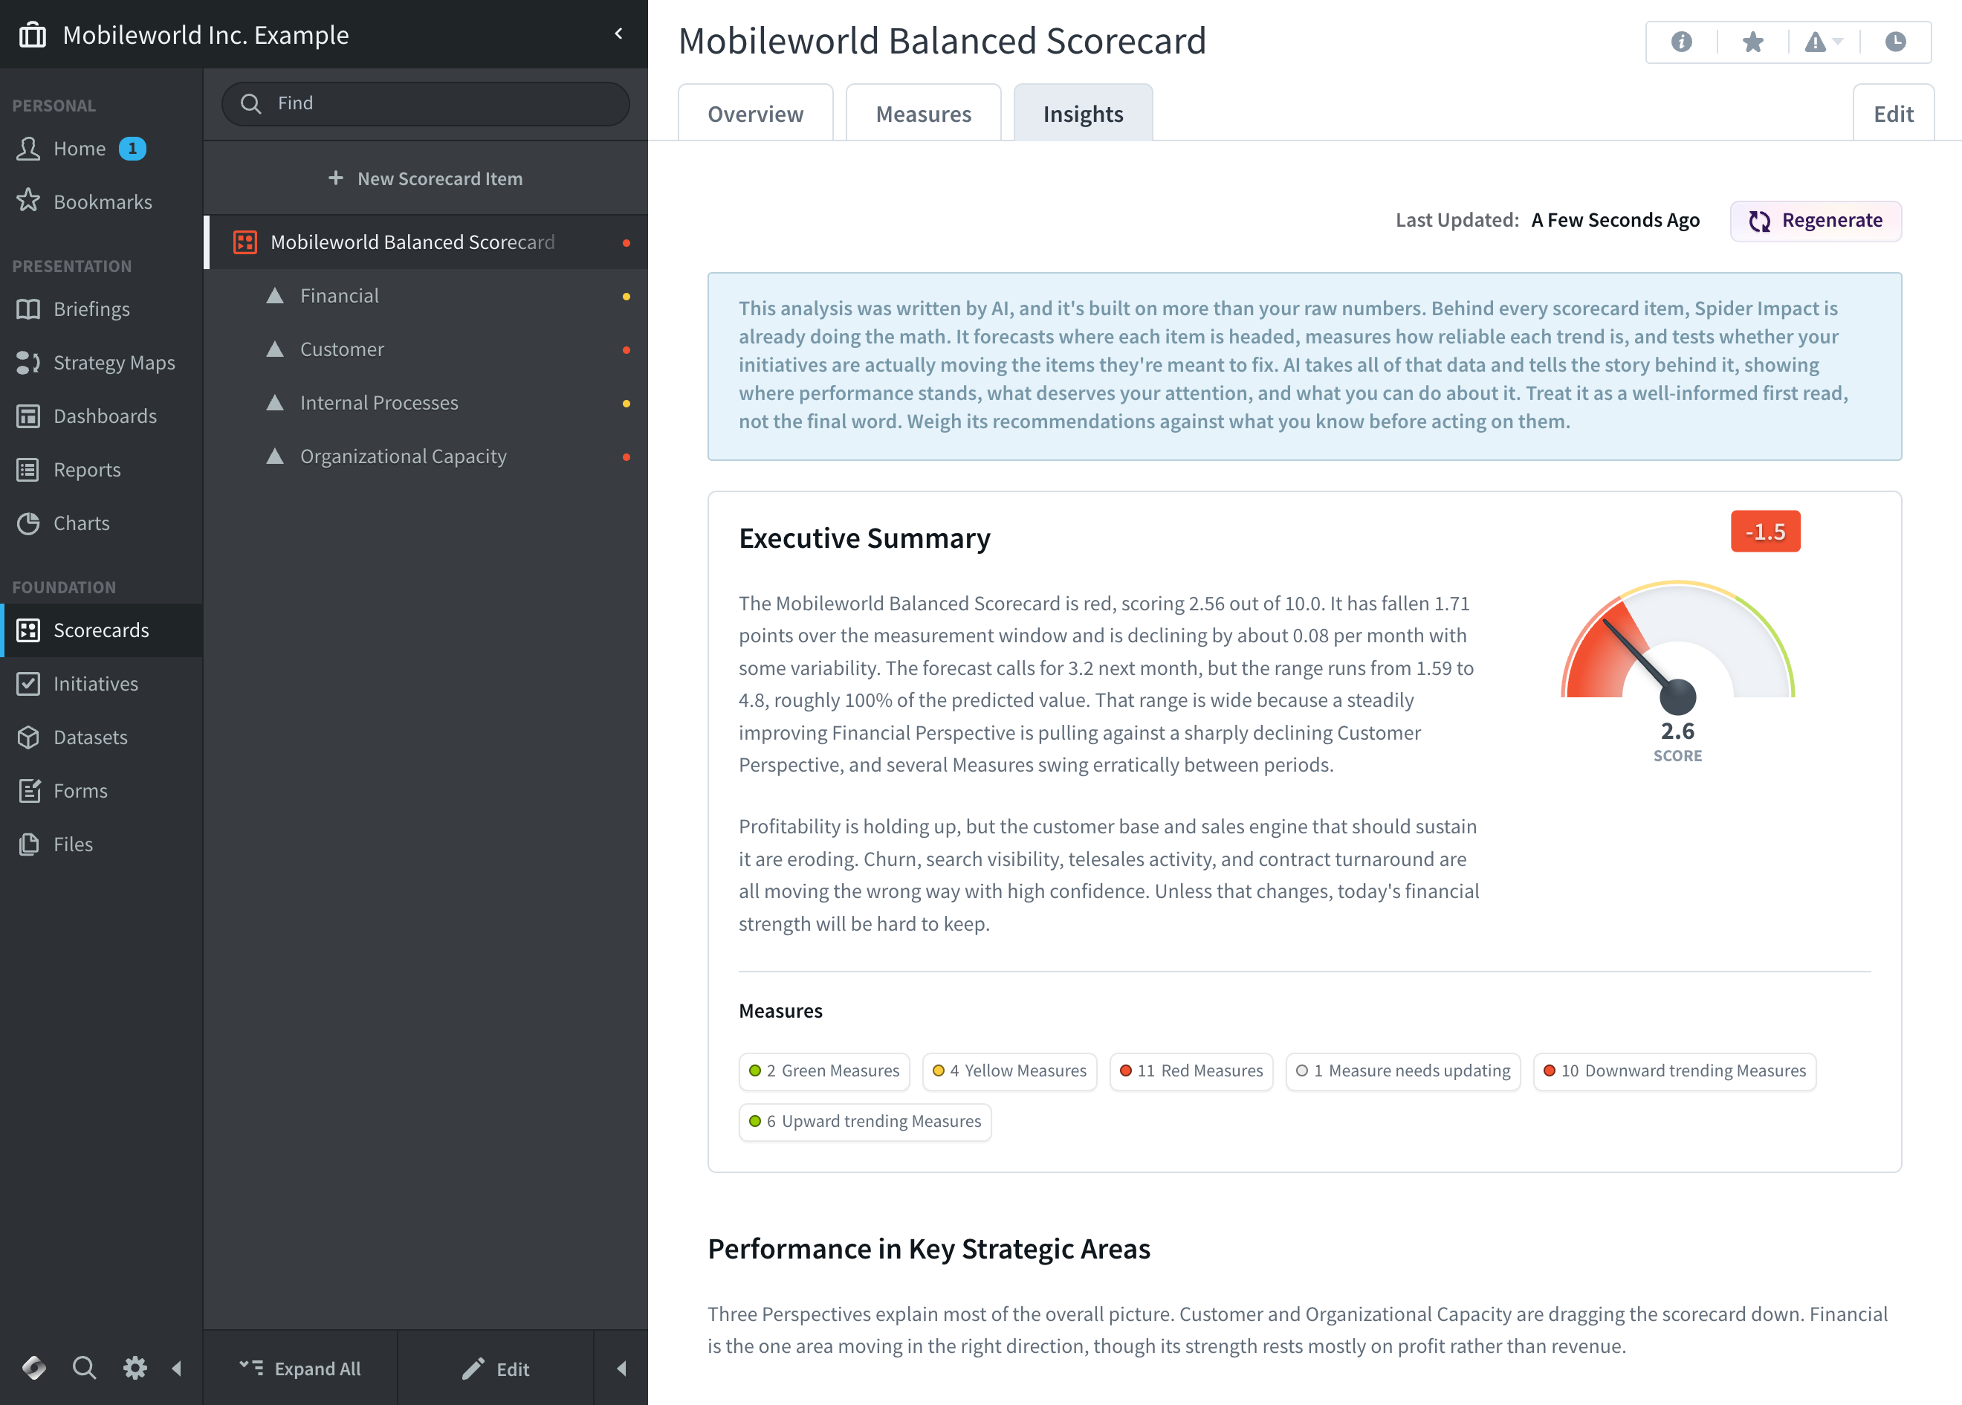Open Home in the Personal section
This screenshot has height=1405, width=1962.
pos(101,149)
